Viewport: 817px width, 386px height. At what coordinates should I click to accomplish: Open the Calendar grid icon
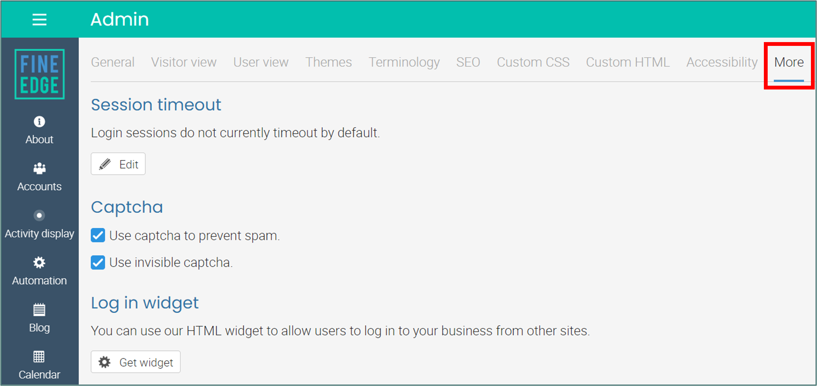39,357
